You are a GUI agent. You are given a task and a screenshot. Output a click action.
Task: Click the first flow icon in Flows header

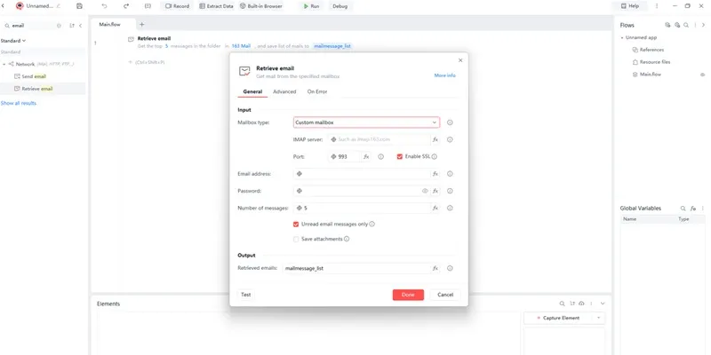tap(667, 26)
